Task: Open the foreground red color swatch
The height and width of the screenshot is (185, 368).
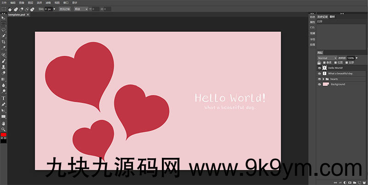Action: tap(3, 134)
